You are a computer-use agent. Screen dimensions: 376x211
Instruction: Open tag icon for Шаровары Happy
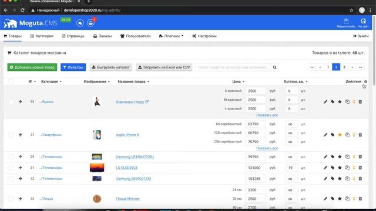[333, 102]
